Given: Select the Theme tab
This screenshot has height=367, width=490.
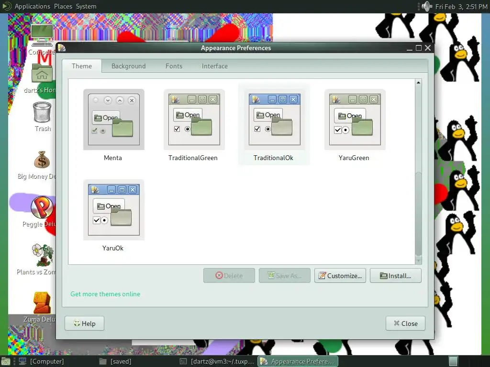Looking at the screenshot, I should coord(81,66).
